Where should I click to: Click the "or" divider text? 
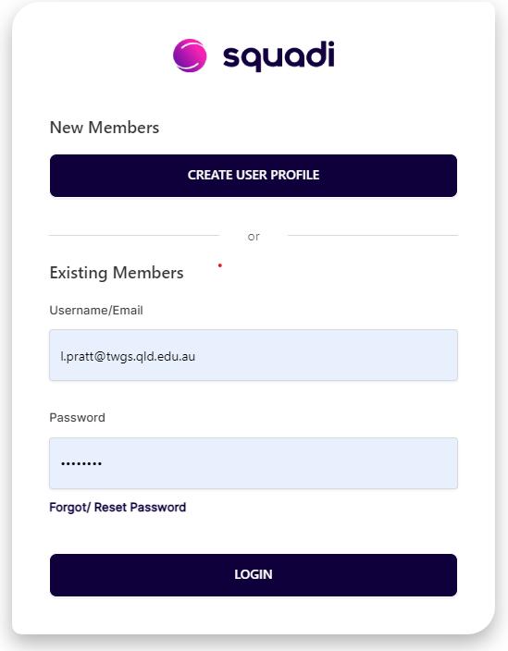click(254, 237)
